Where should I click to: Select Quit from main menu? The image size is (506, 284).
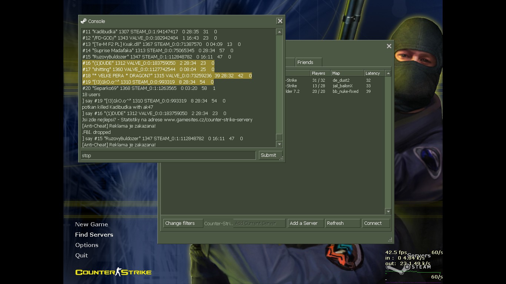pos(81,255)
